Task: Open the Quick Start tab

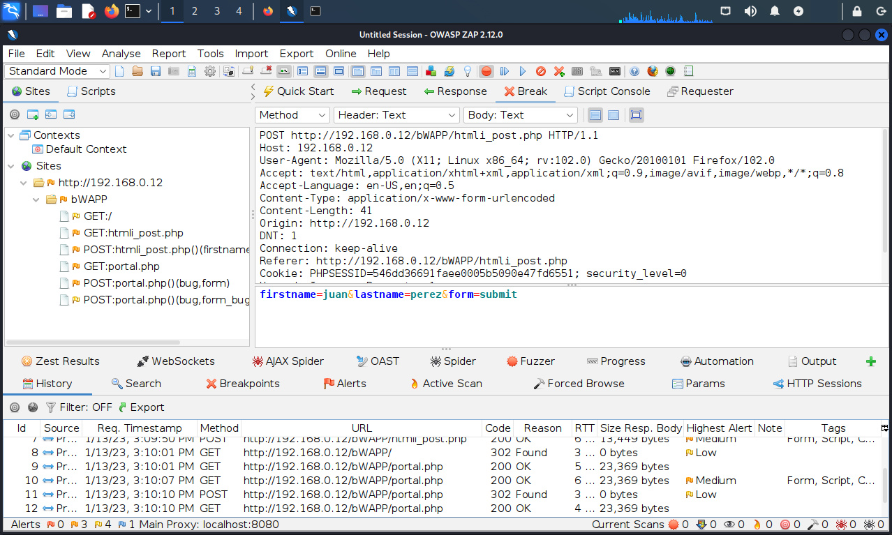Action: pyautogui.click(x=298, y=91)
